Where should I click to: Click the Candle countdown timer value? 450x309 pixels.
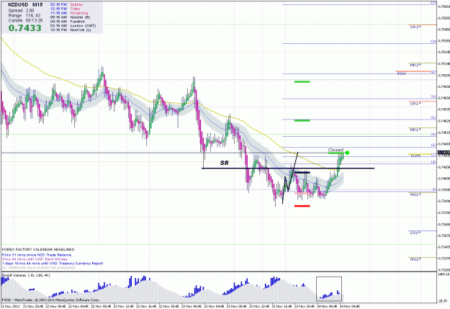click(34, 20)
